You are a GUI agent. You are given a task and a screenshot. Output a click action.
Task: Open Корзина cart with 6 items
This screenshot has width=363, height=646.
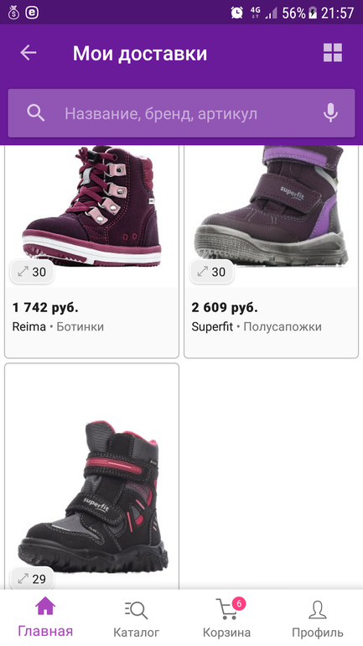tap(227, 617)
